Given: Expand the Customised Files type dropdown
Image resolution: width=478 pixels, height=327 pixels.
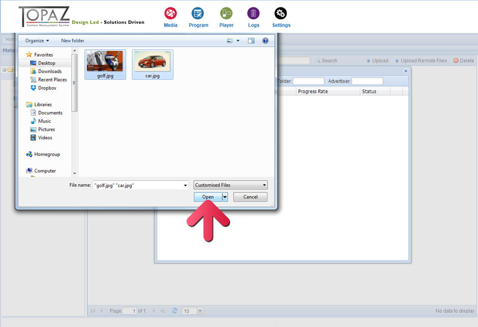Looking at the screenshot, I should 231,185.
